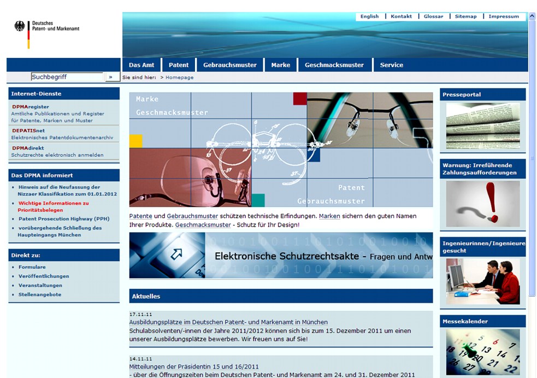Go to Veranstaltungen
The height and width of the screenshot is (378, 537).
(x=40, y=286)
